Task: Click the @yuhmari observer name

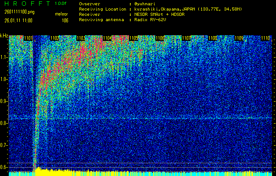Action: click(145, 4)
